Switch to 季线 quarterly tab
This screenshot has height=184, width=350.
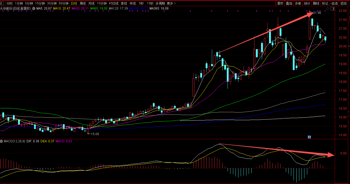[x=124, y=3]
